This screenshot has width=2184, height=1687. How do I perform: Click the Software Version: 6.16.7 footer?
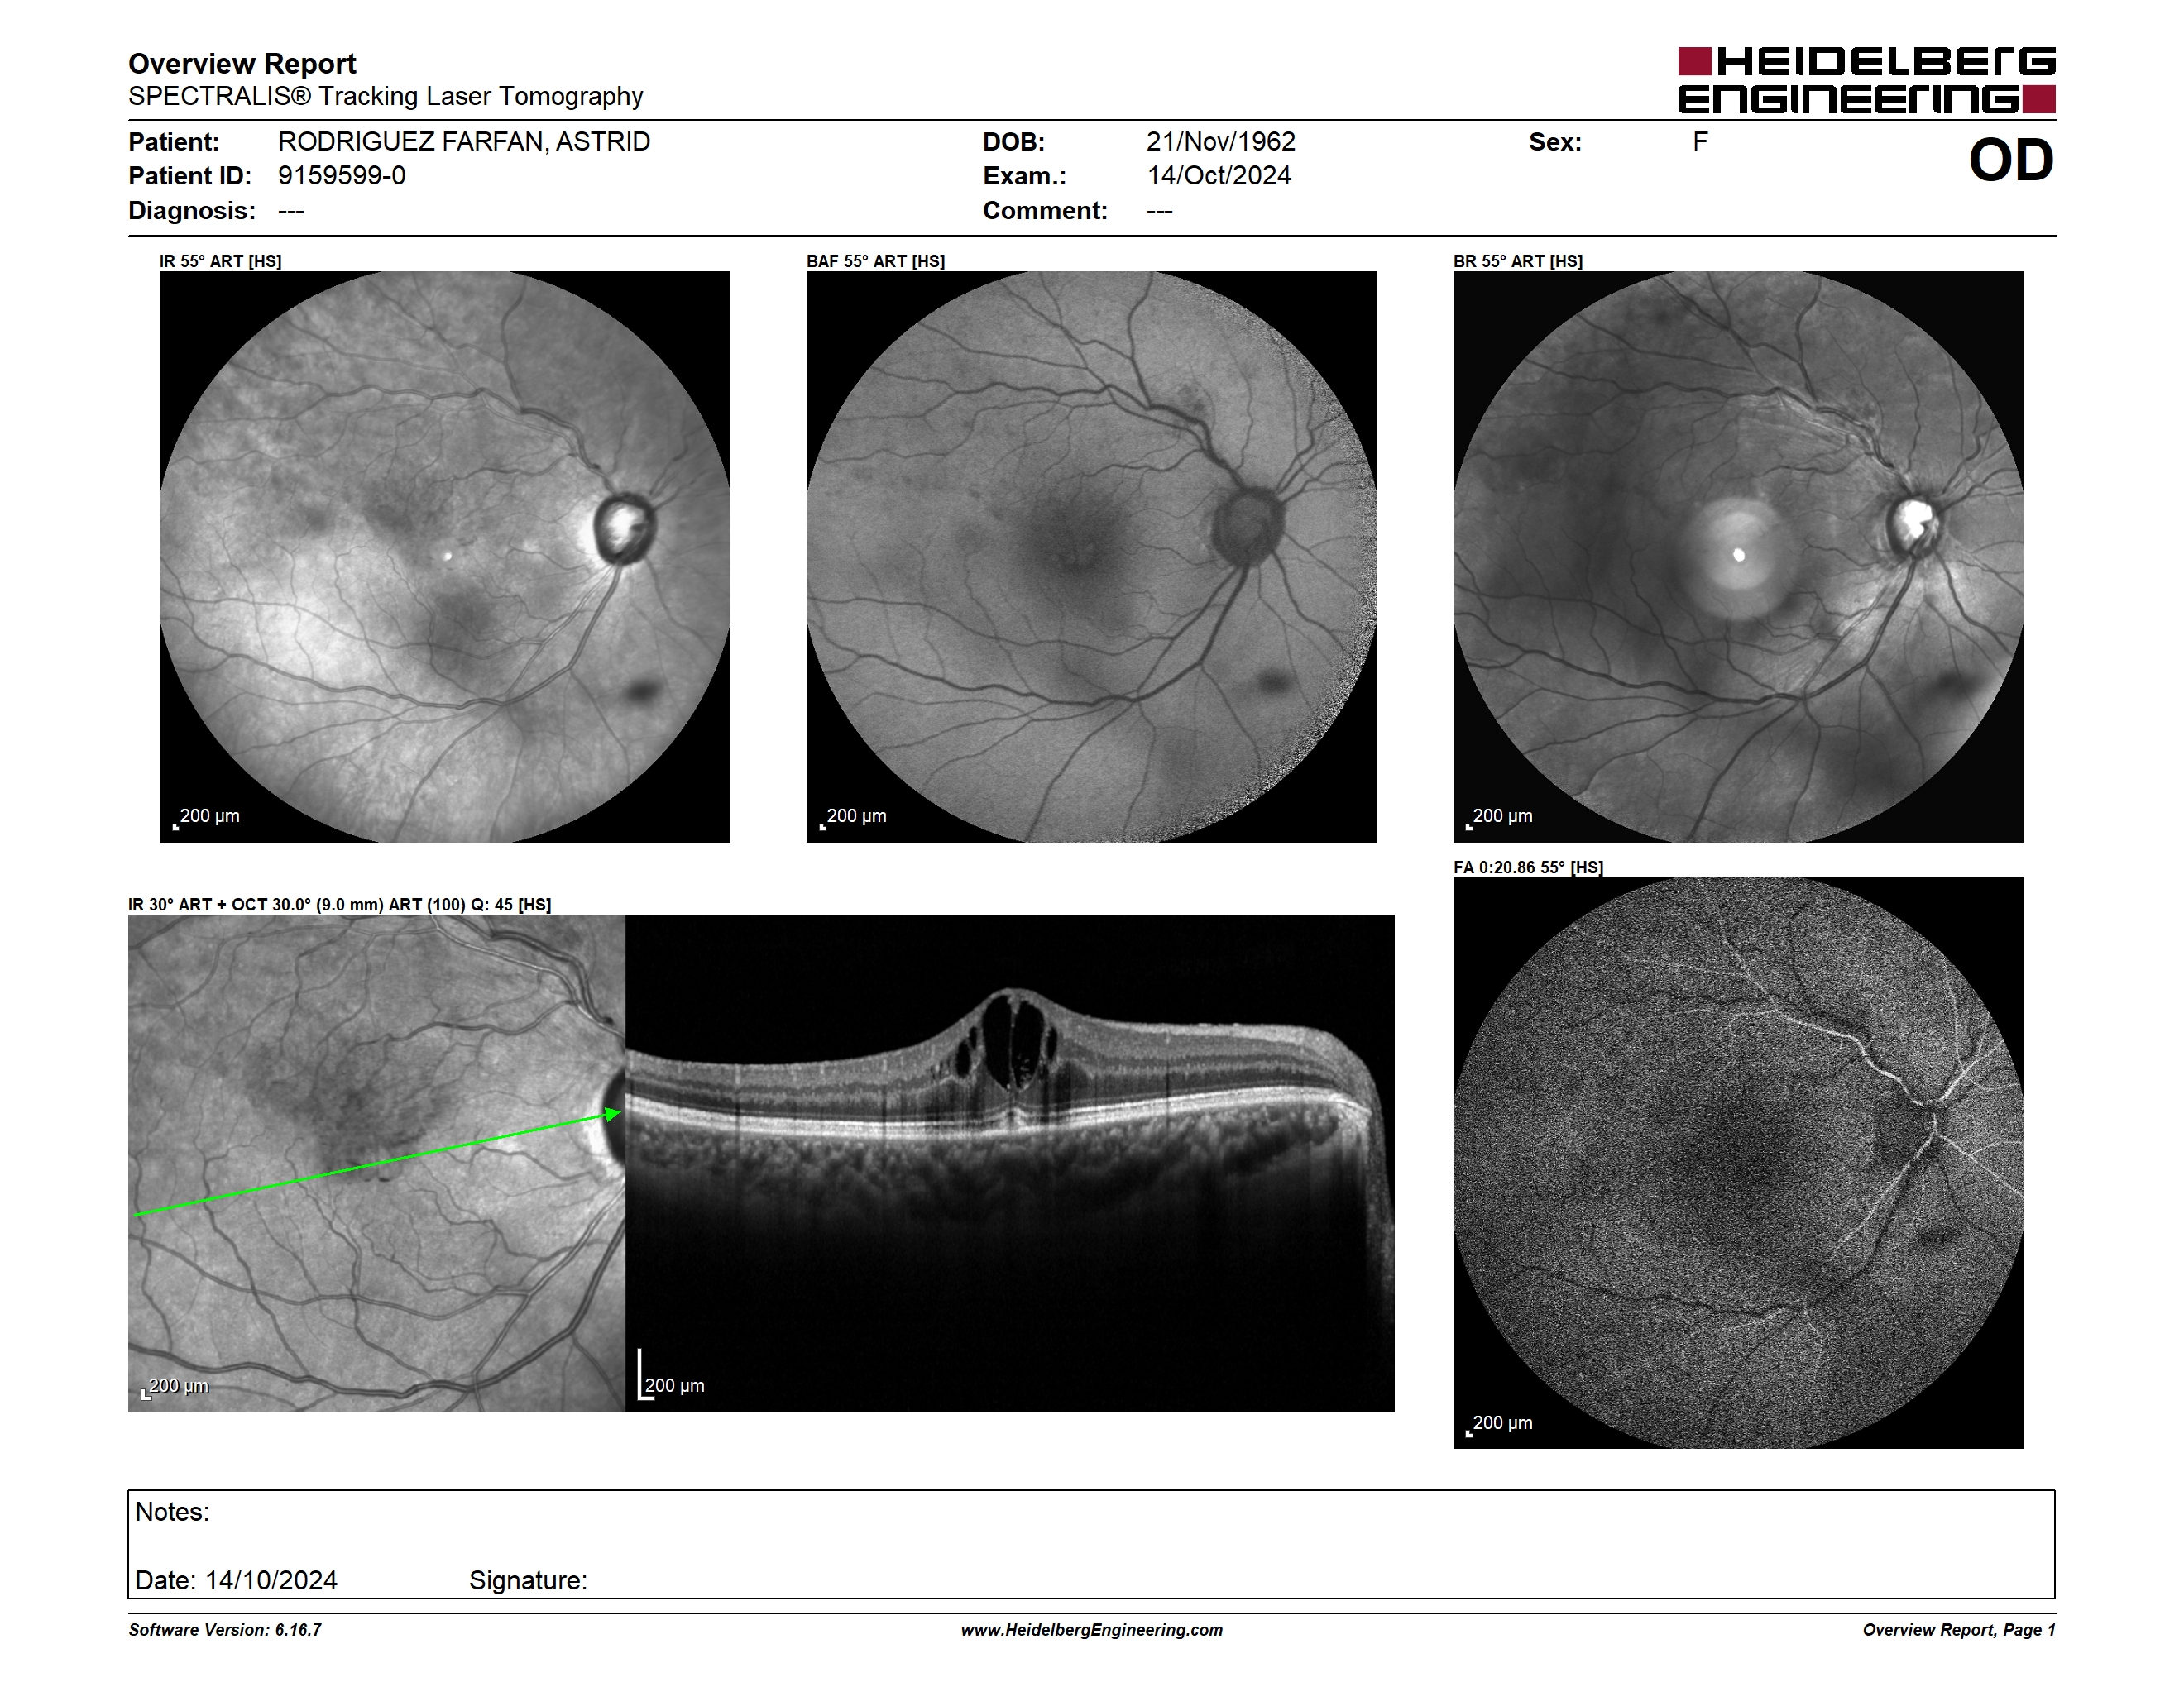[x=225, y=1630]
